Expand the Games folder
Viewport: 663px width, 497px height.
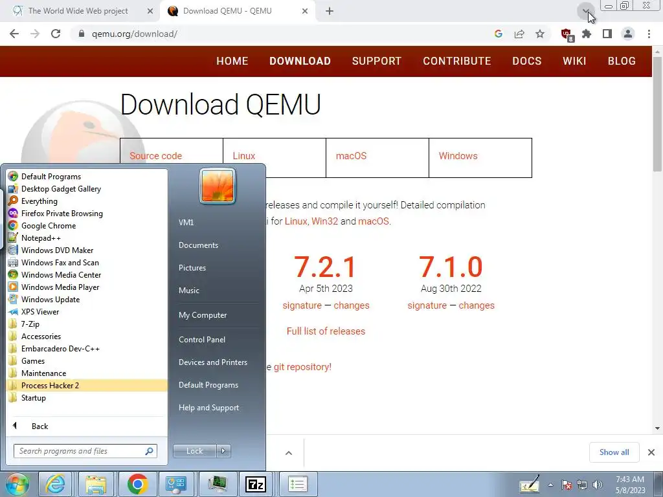coord(26,360)
